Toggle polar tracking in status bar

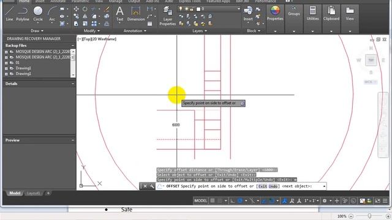click(240, 200)
